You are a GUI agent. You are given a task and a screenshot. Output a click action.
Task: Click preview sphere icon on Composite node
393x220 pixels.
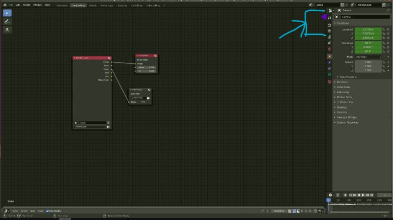[x=155, y=55]
